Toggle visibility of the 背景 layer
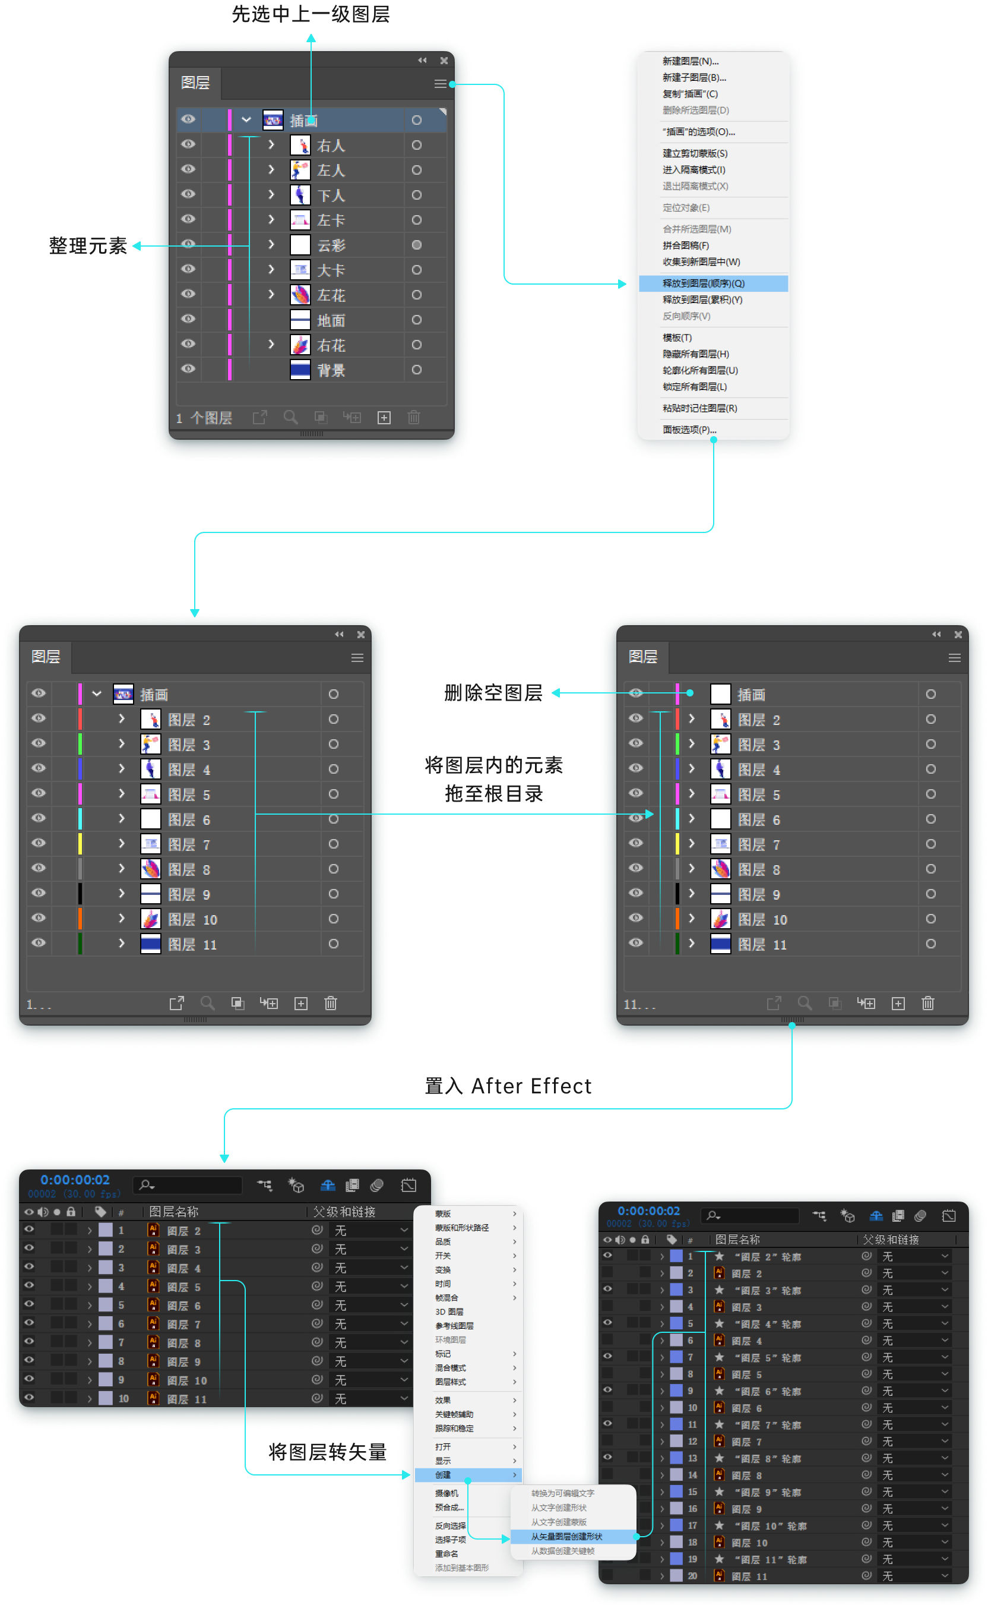Screen dimensions: 988x1608 pos(188,369)
